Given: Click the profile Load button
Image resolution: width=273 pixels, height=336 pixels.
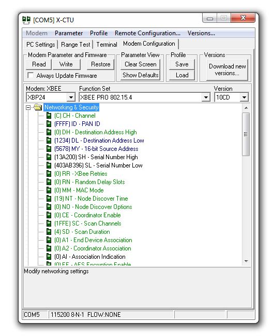Looking at the screenshot, I should [x=182, y=75].
